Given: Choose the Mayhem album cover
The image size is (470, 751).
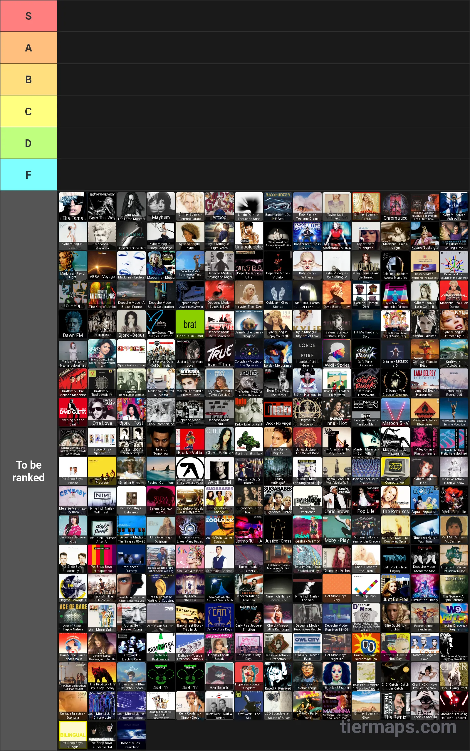Looking at the screenshot, I should click(x=161, y=207).
